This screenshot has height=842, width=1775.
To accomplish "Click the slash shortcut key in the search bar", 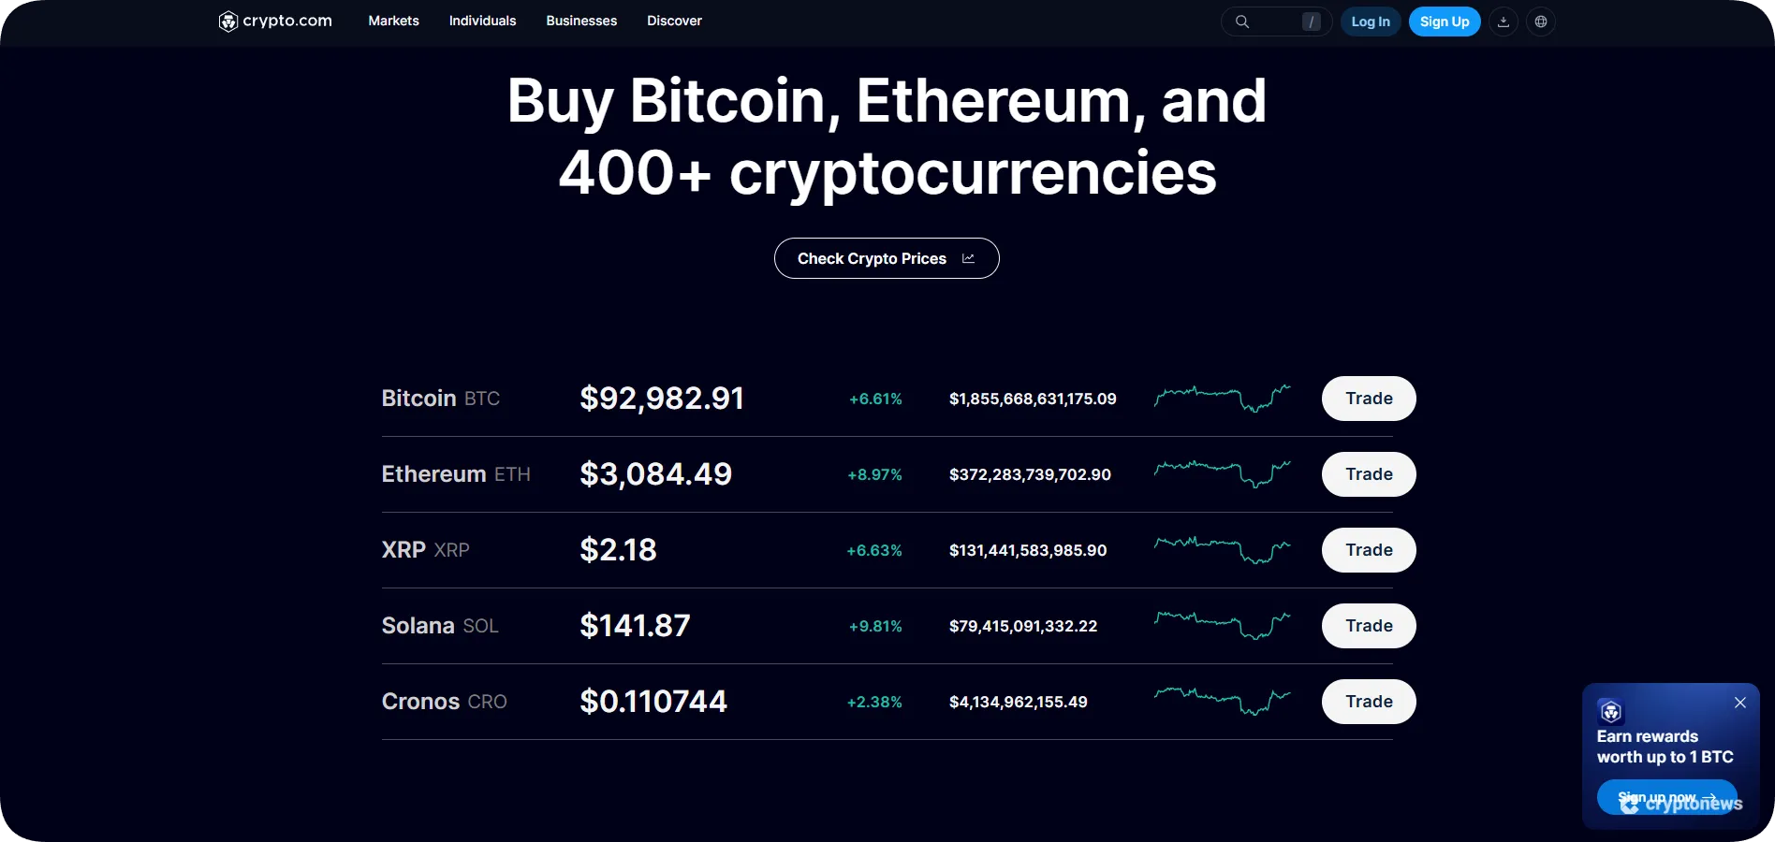I will click(x=1311, y=21).
